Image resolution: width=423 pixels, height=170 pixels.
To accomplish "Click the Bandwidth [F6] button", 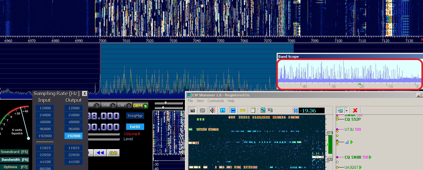I will click(x=14, y=160).
